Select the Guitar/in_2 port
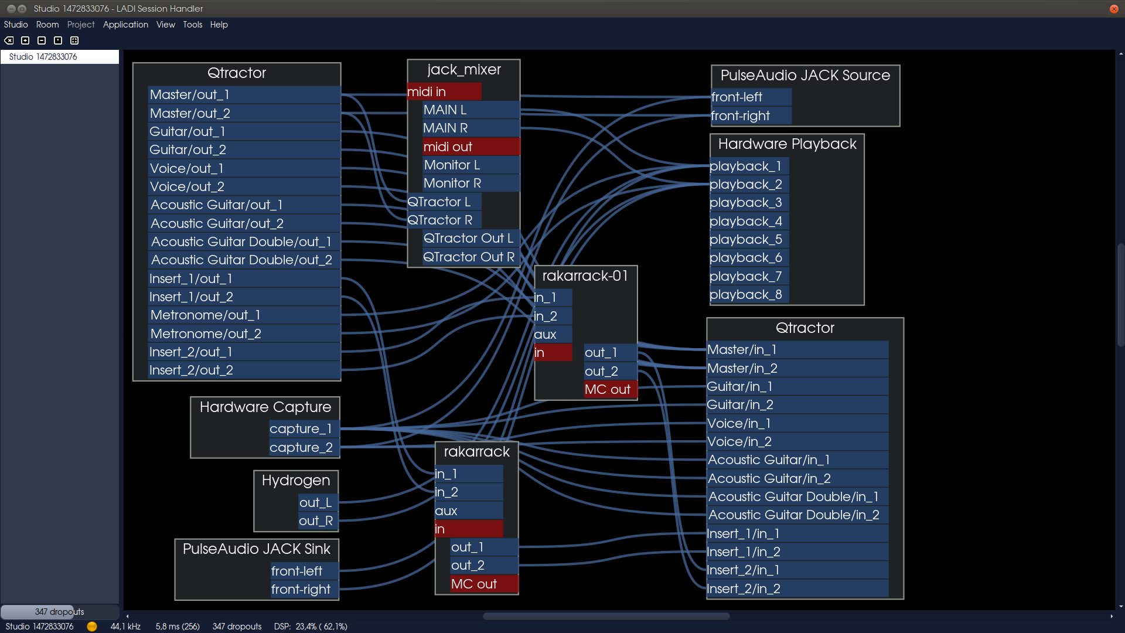 pyautogui.click(x=797, y=405)
